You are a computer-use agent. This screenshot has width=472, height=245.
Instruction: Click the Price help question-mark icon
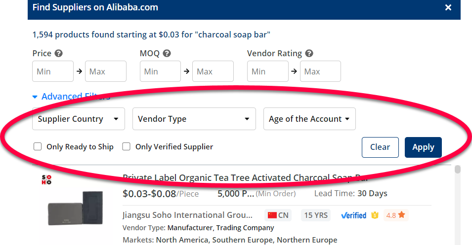(59, 53)
